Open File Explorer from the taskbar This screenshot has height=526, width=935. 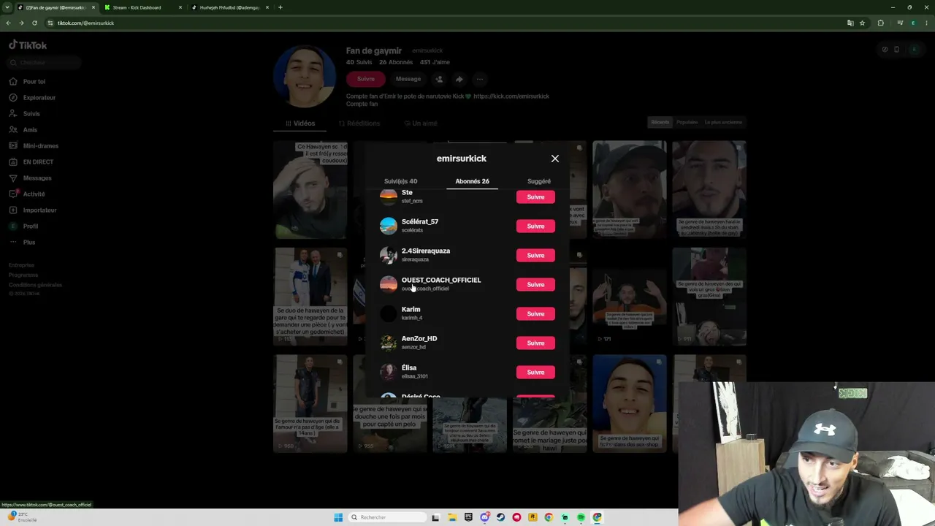pyautogui.click(x=452, y=517)
